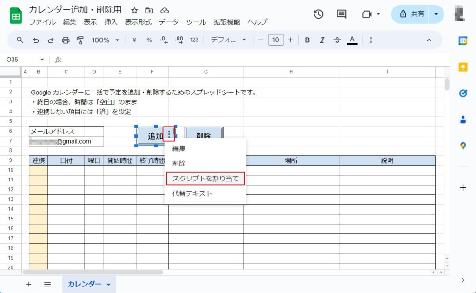The width and height of the screenshot is (476, 293).
Task: Expand the font family dropdown
Action: tap(228, 40)
